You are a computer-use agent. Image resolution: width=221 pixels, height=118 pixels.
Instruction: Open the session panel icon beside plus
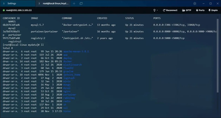[81, 4]
